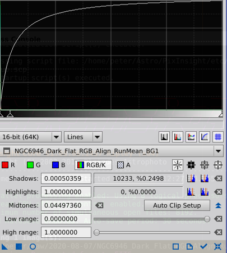Reset the Shadows value

click(218, 178)
